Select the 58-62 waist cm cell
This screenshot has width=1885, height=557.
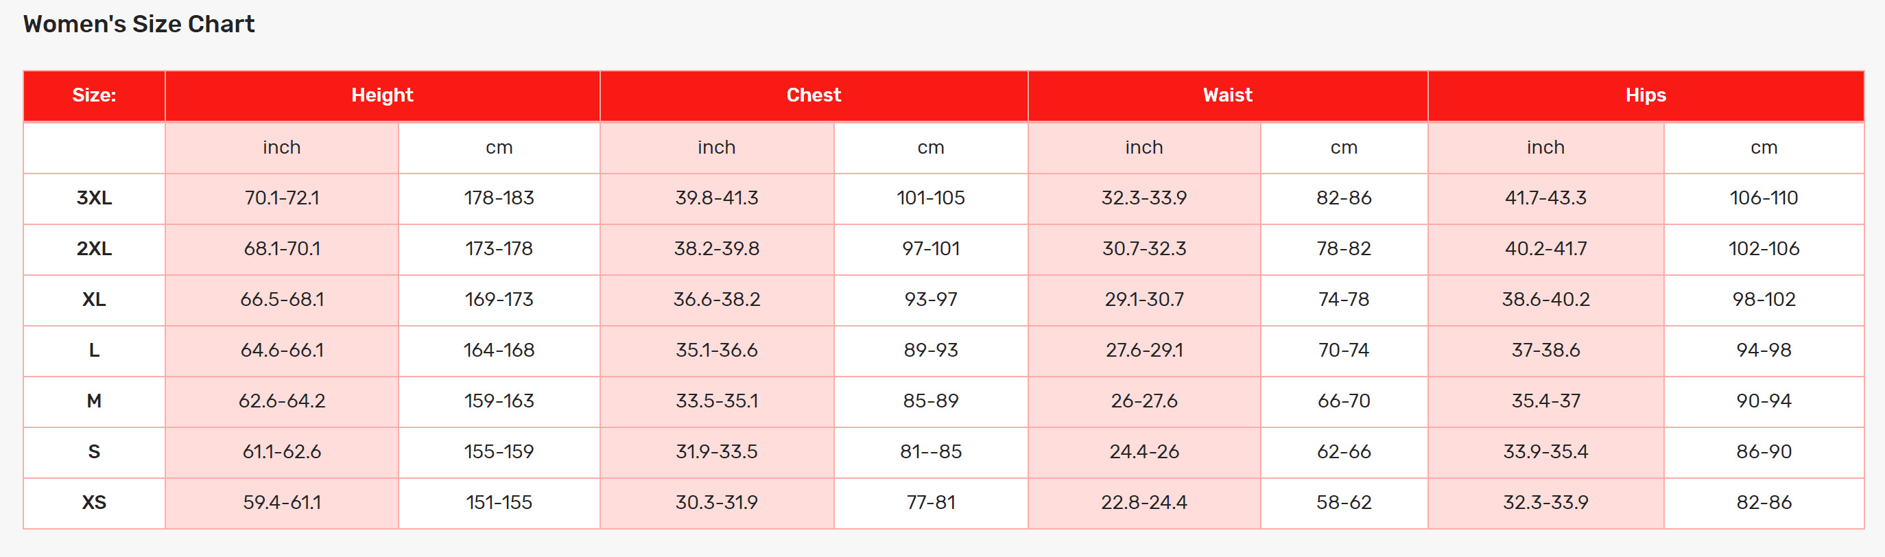click(x=1344, y=503)
